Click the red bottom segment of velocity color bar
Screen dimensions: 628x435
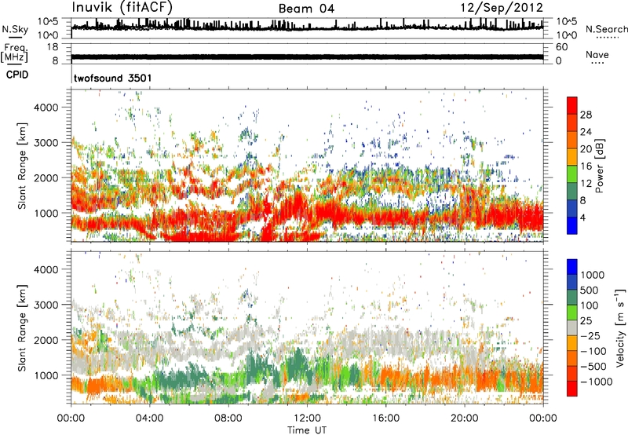tap(572, 389)
